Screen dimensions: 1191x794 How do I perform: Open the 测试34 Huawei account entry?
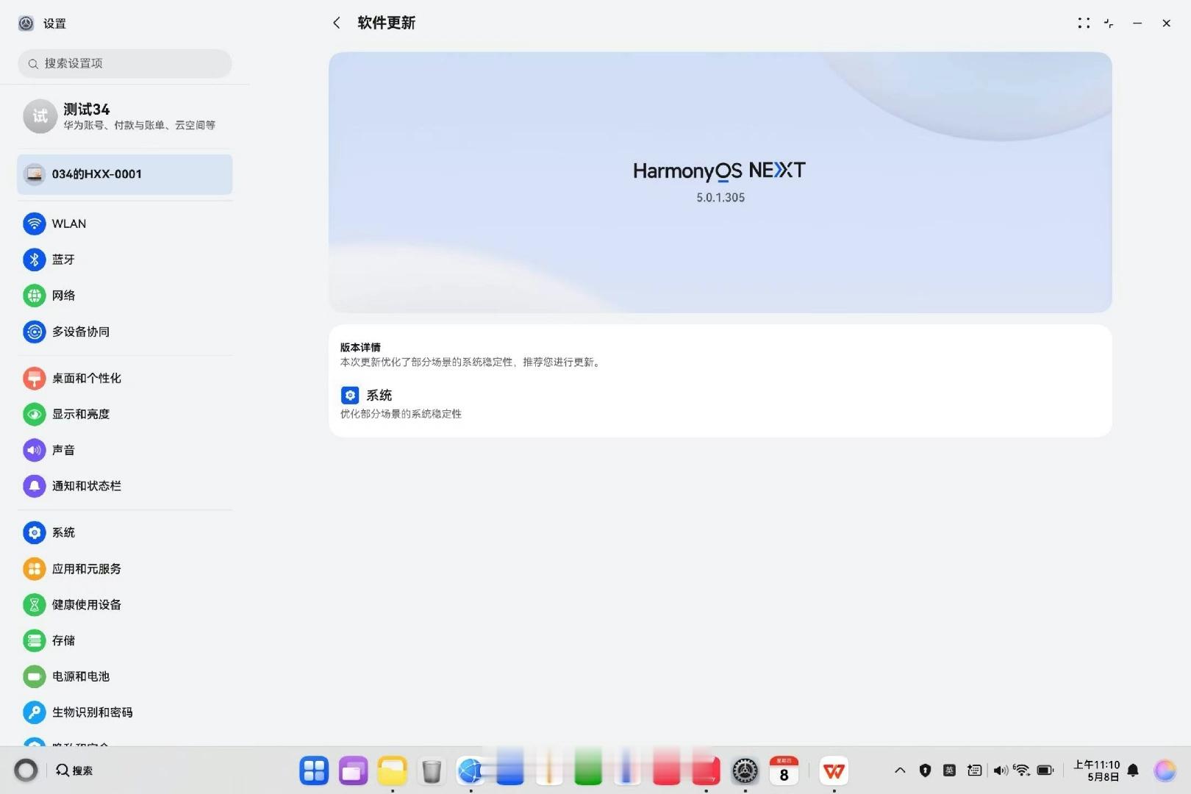pos(125,116)
